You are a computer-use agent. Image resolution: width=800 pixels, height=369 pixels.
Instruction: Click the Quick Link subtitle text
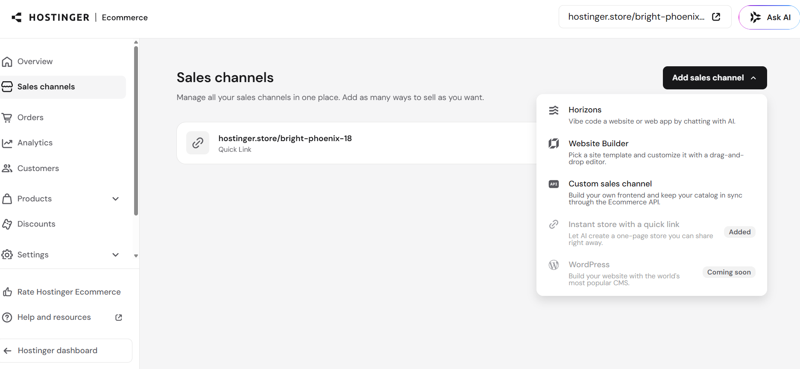coord(235,150)
